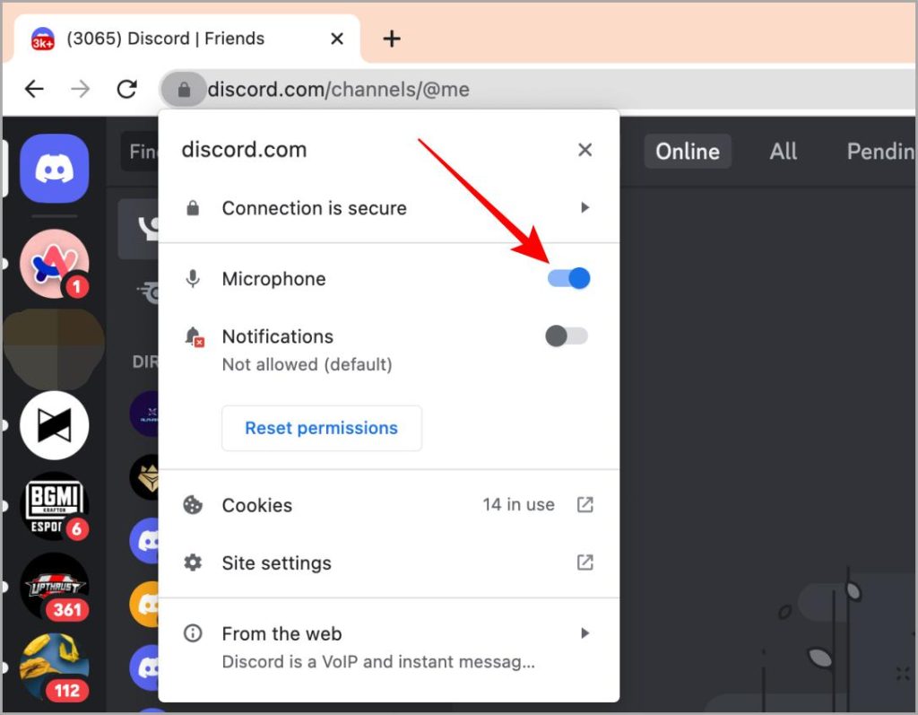Open new browser tab with plus icon
This screenshot has width=918, height=715.
point(392,39)
